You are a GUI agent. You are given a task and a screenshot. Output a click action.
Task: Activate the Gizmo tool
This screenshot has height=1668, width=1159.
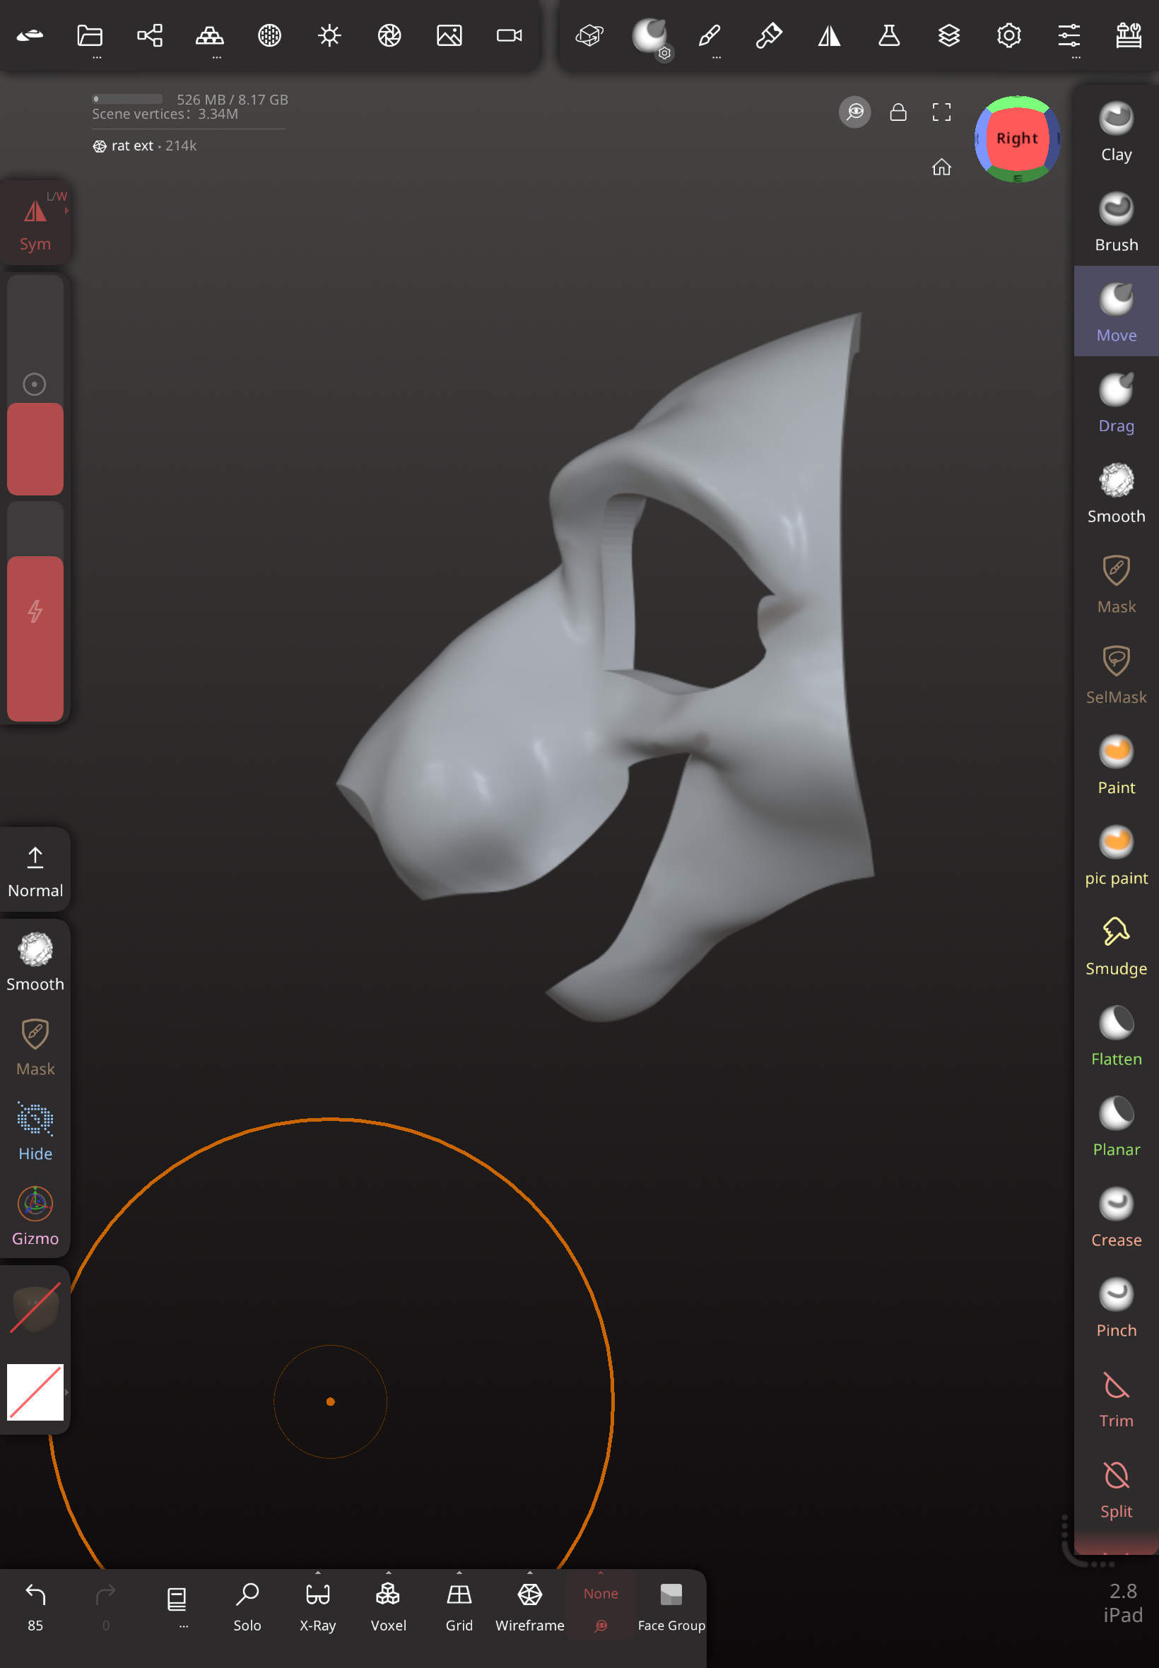point(35,1216)
